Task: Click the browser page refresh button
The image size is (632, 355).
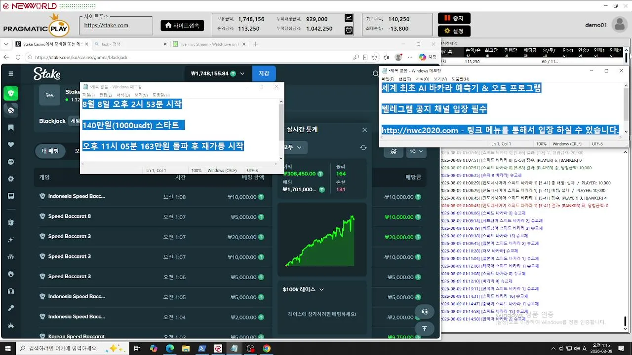Action: tap(18, 57)
